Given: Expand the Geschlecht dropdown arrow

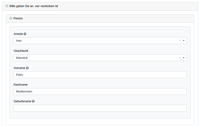Looking at the screenshot, I should (184, 58).
